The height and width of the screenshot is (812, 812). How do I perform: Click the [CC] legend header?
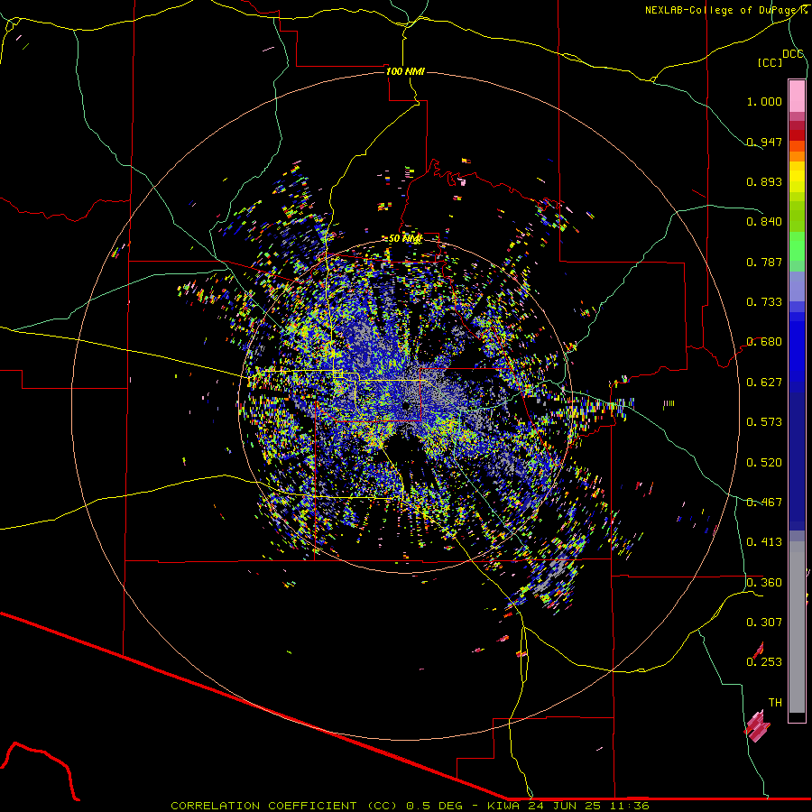point(770,62)
